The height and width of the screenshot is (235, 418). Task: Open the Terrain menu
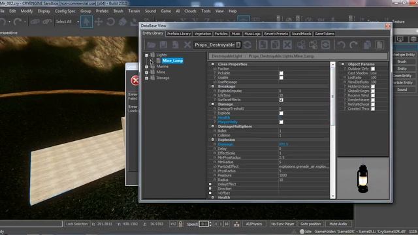134,11
